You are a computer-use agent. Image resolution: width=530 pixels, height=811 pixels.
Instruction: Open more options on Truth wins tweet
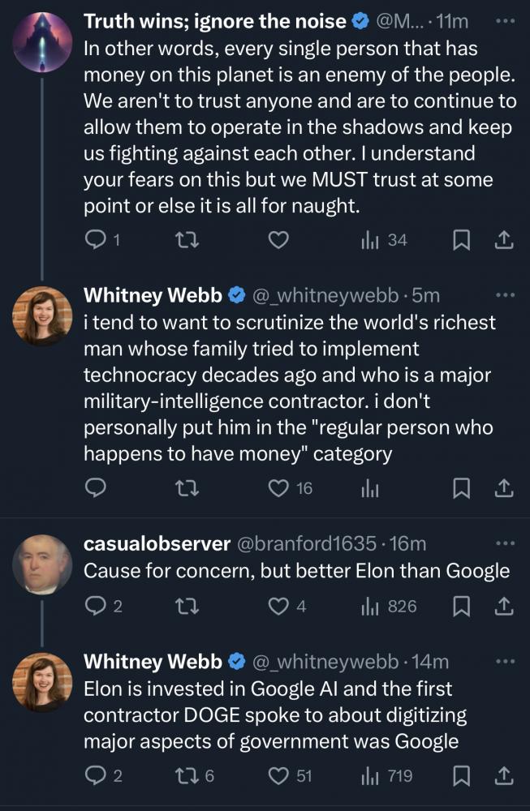505,20
